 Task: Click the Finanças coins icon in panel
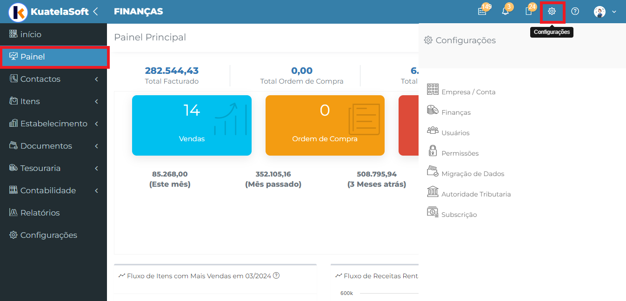433,110
